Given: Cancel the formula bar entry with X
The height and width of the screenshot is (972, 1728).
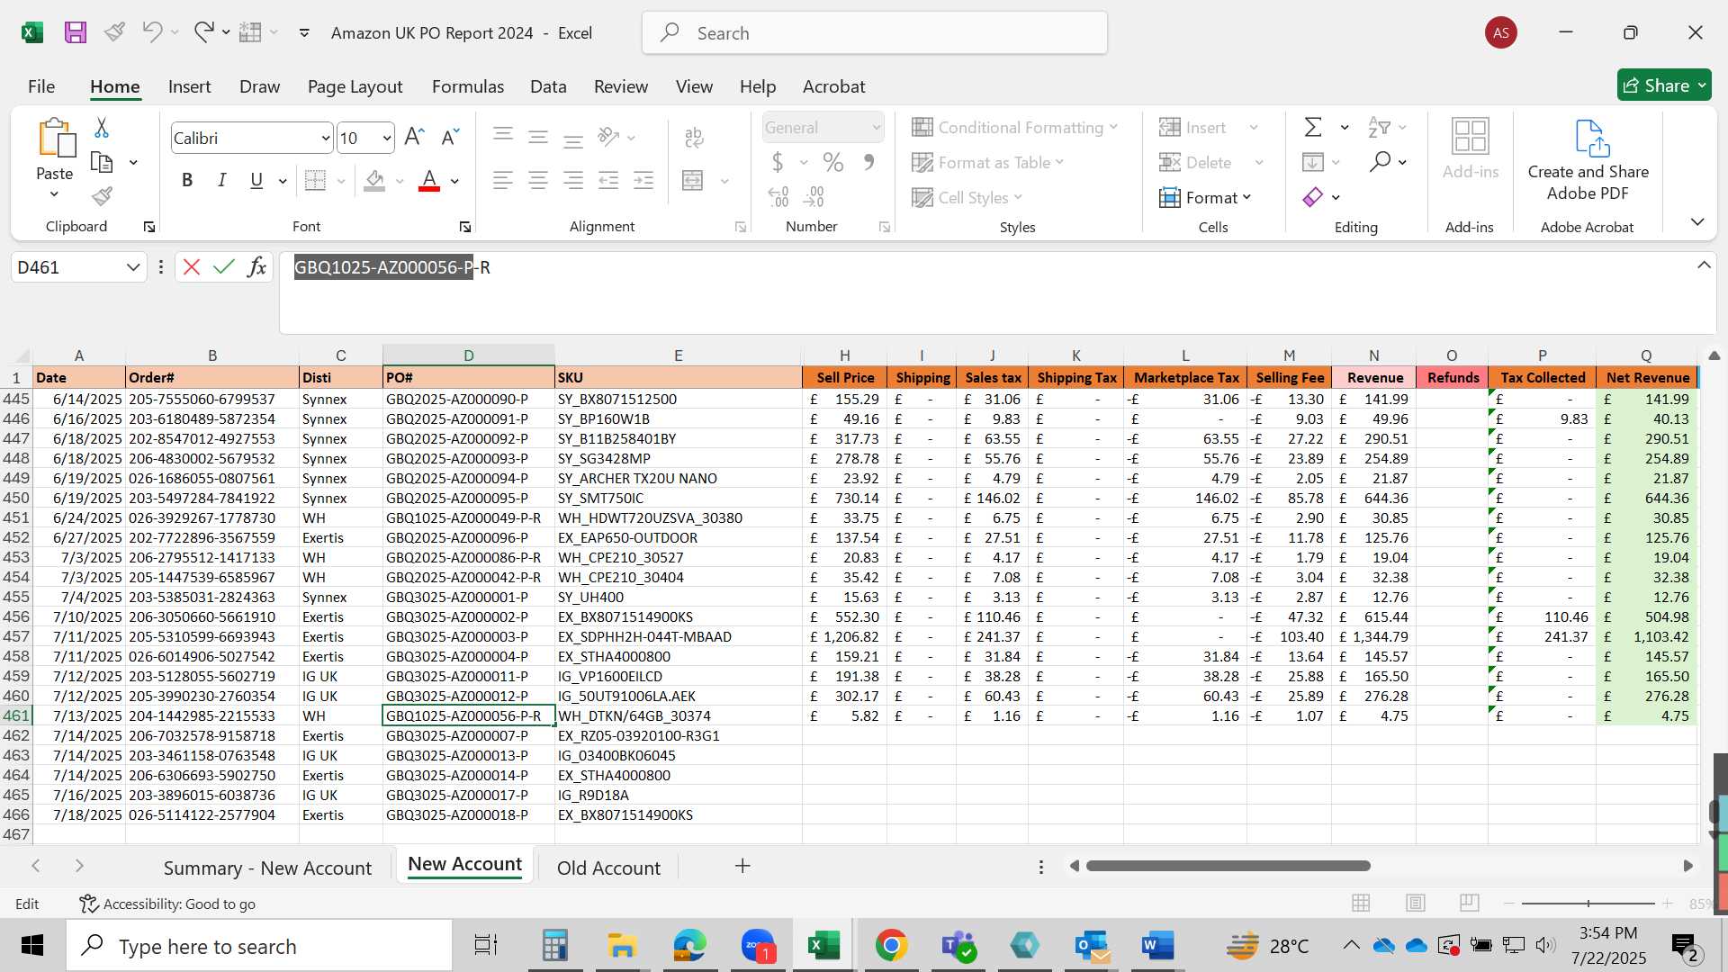Looking at the screenshot, I should tap(191, 267).
